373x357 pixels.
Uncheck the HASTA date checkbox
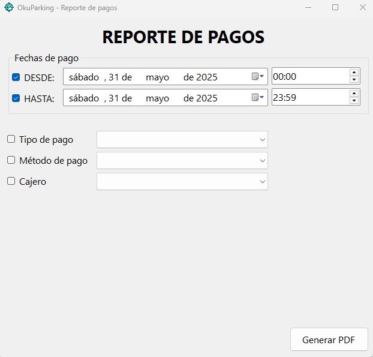16,98
